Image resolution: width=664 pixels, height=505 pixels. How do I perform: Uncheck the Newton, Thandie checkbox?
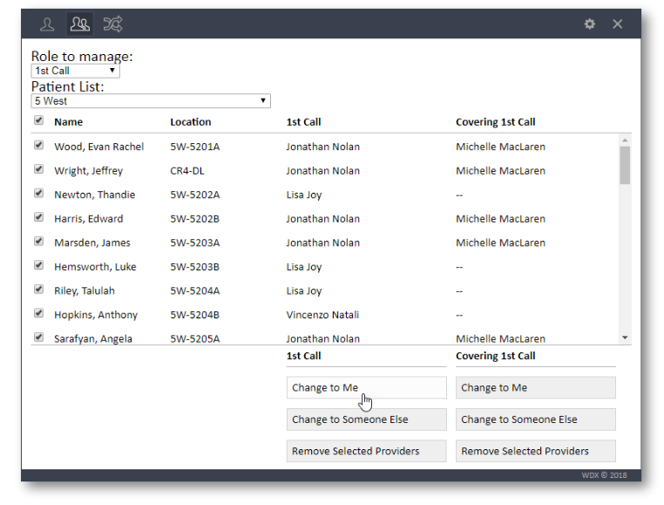(x=38, y=194)
